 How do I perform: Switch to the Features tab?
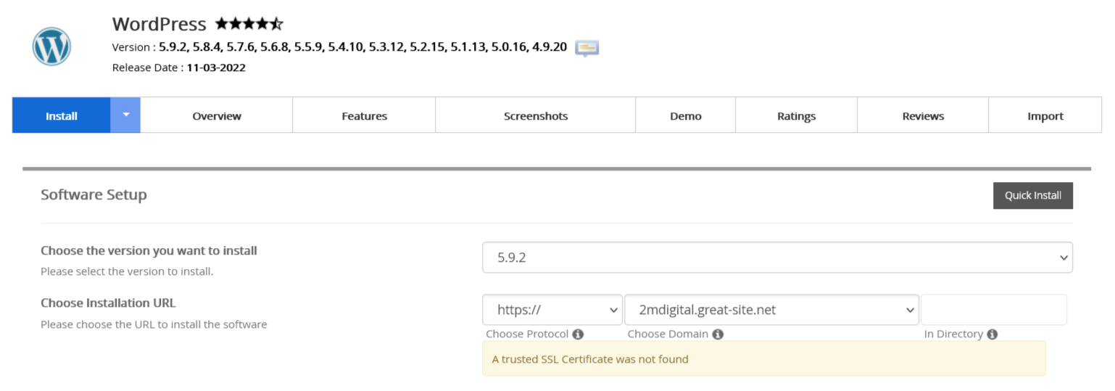coord(364,115)
